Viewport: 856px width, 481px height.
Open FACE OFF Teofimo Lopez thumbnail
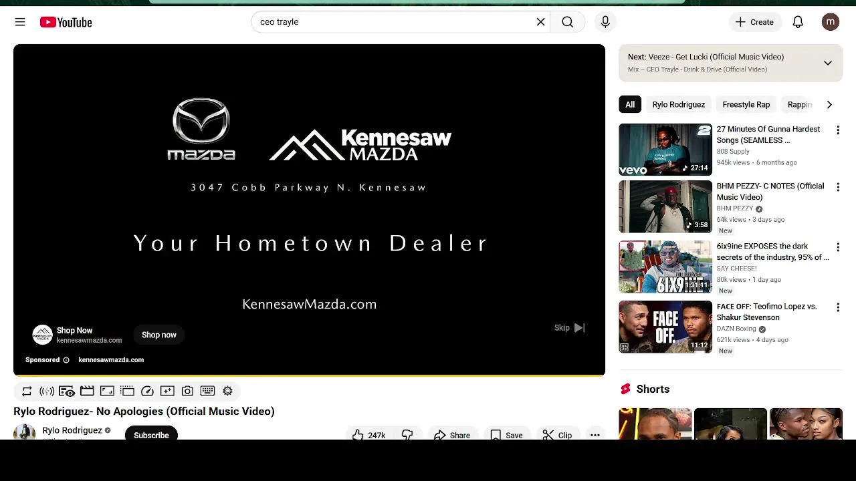[665, 327]
